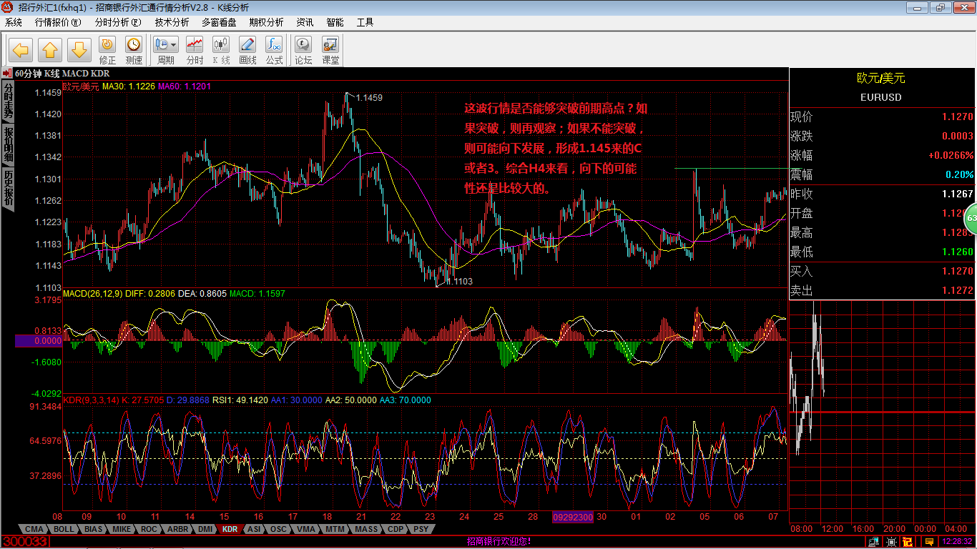
Task: Click the down arrow toolbar button
Action: (x=79, y=50)
